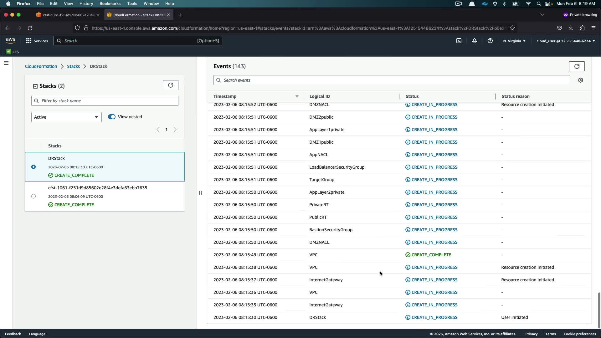Expand the N. Virginia region selector

[514, 41]
